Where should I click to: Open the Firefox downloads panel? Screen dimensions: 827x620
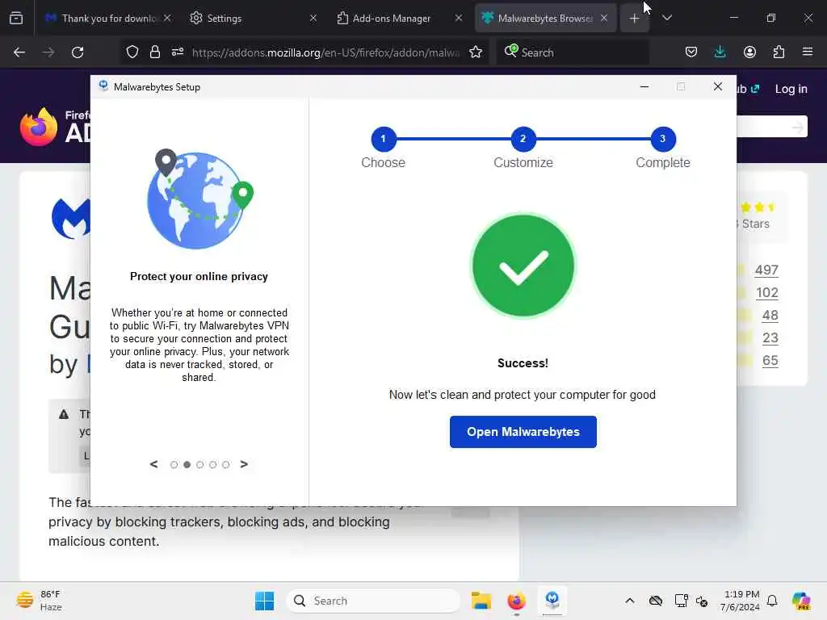point(720,52)
